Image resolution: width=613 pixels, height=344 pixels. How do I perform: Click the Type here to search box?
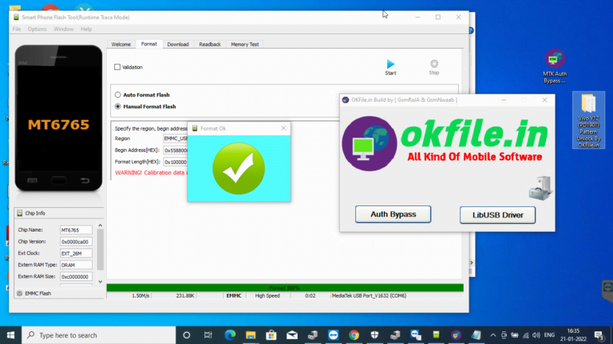click(x=98, y=335)
